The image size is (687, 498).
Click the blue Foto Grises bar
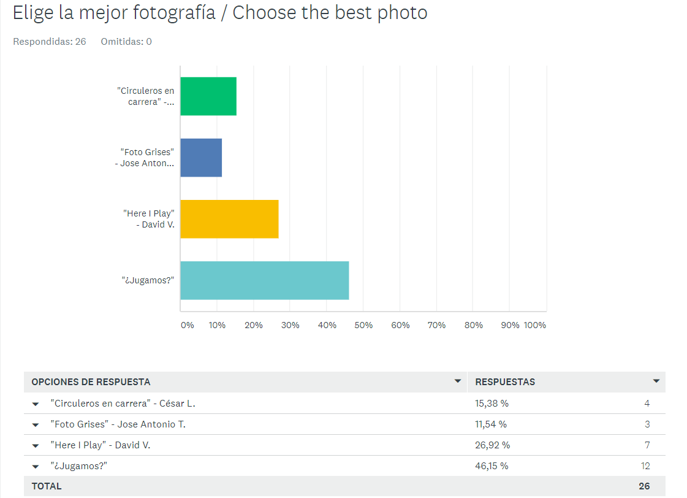point(201,158)
